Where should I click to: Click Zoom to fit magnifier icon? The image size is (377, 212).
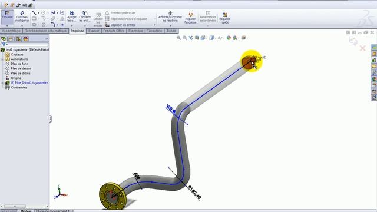178,38
